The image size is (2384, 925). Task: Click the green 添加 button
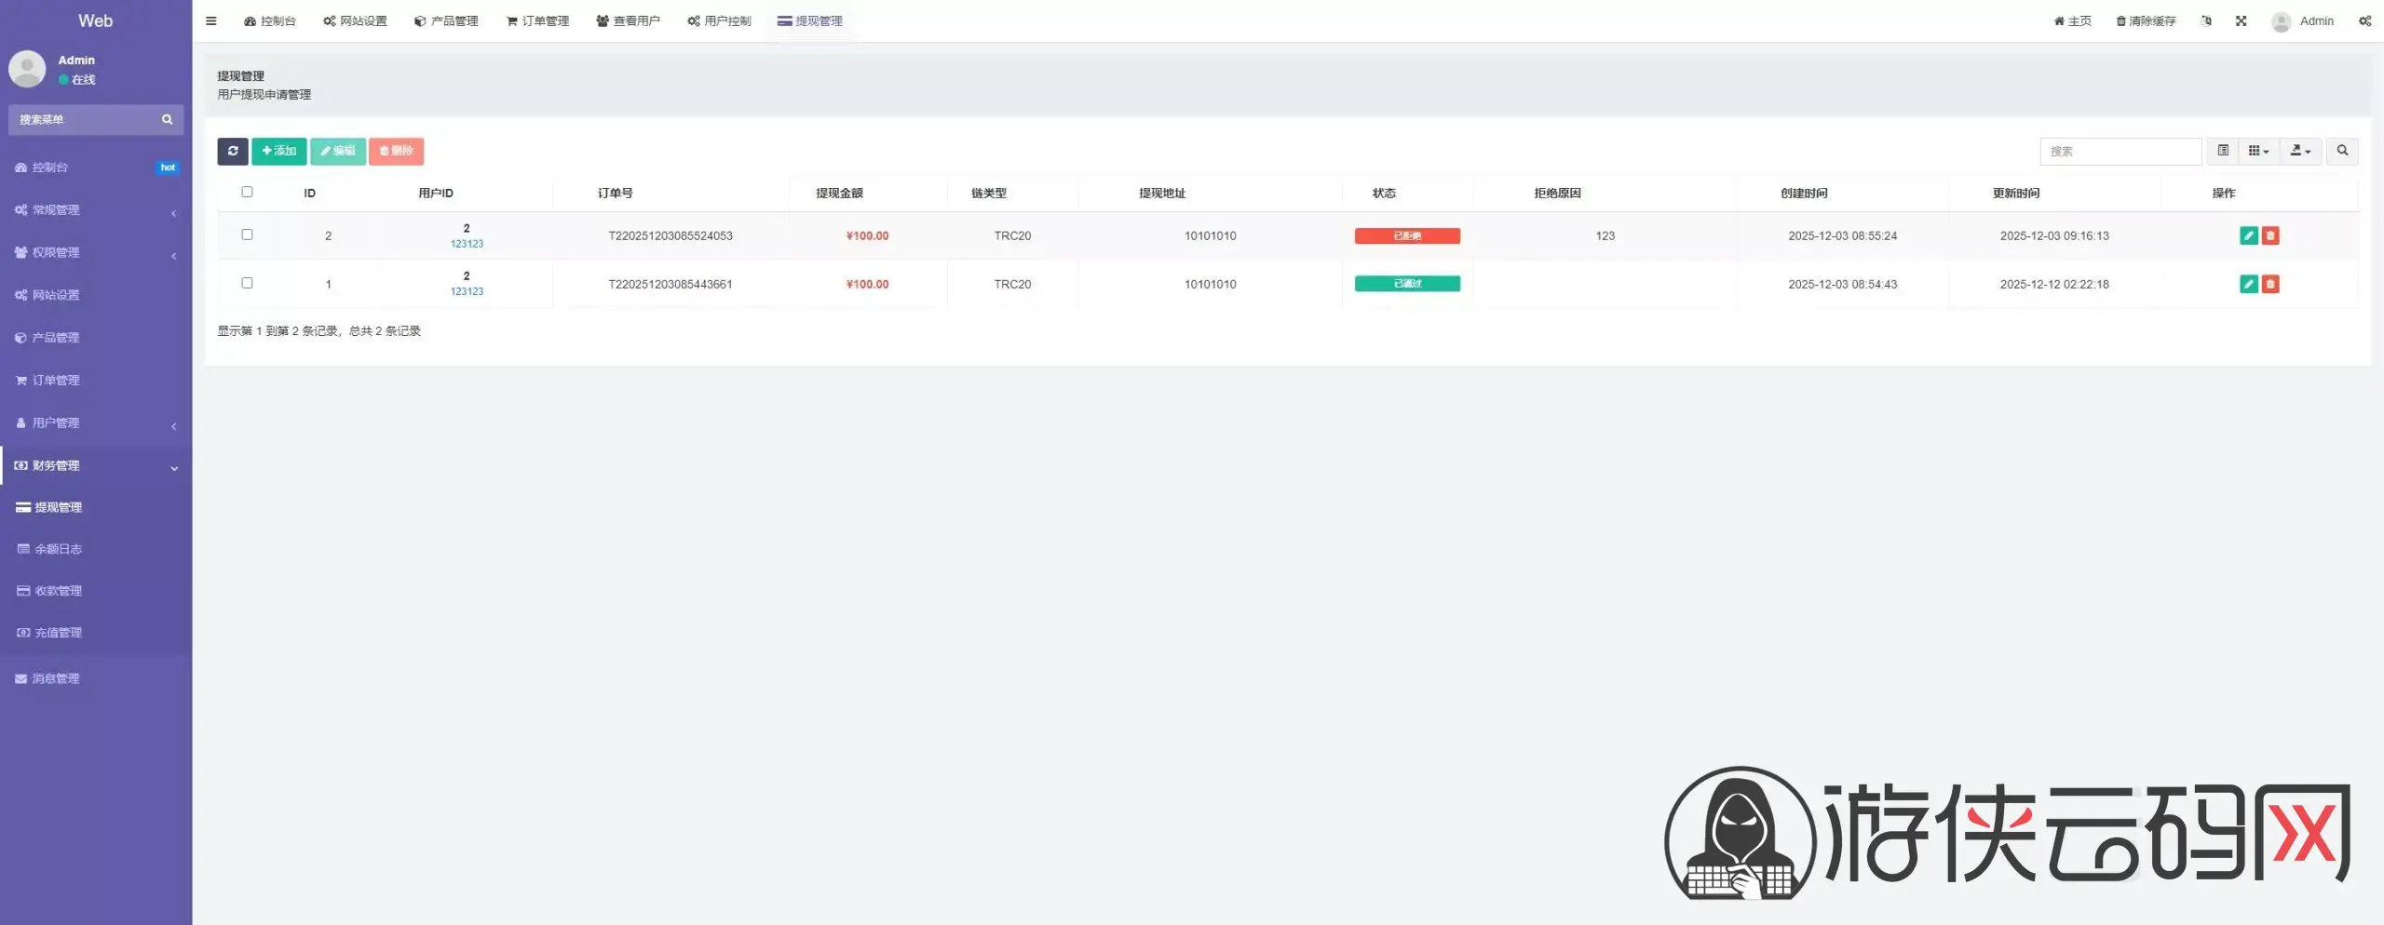(278, 151)
